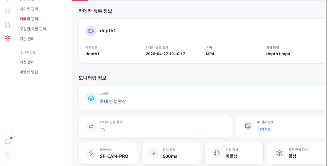Click the segmentation inspection brain icon

point(217,153)
